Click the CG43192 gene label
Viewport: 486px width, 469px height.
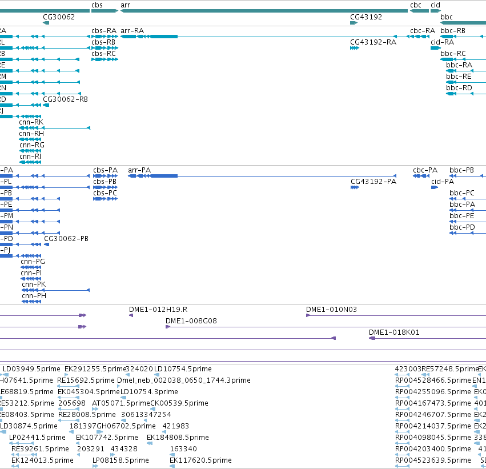point(366,17)
